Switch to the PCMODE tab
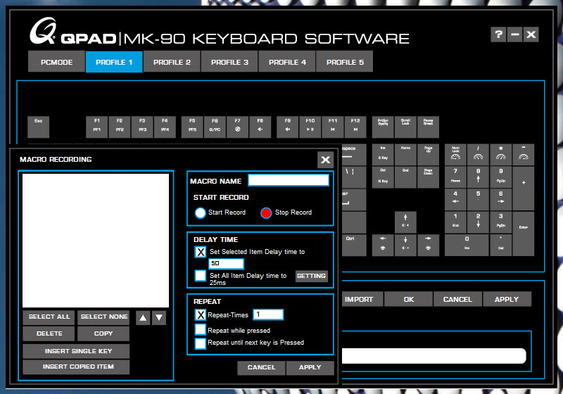Image resolution: width=563 pixels, height=394 pixels. coord(56,62)
